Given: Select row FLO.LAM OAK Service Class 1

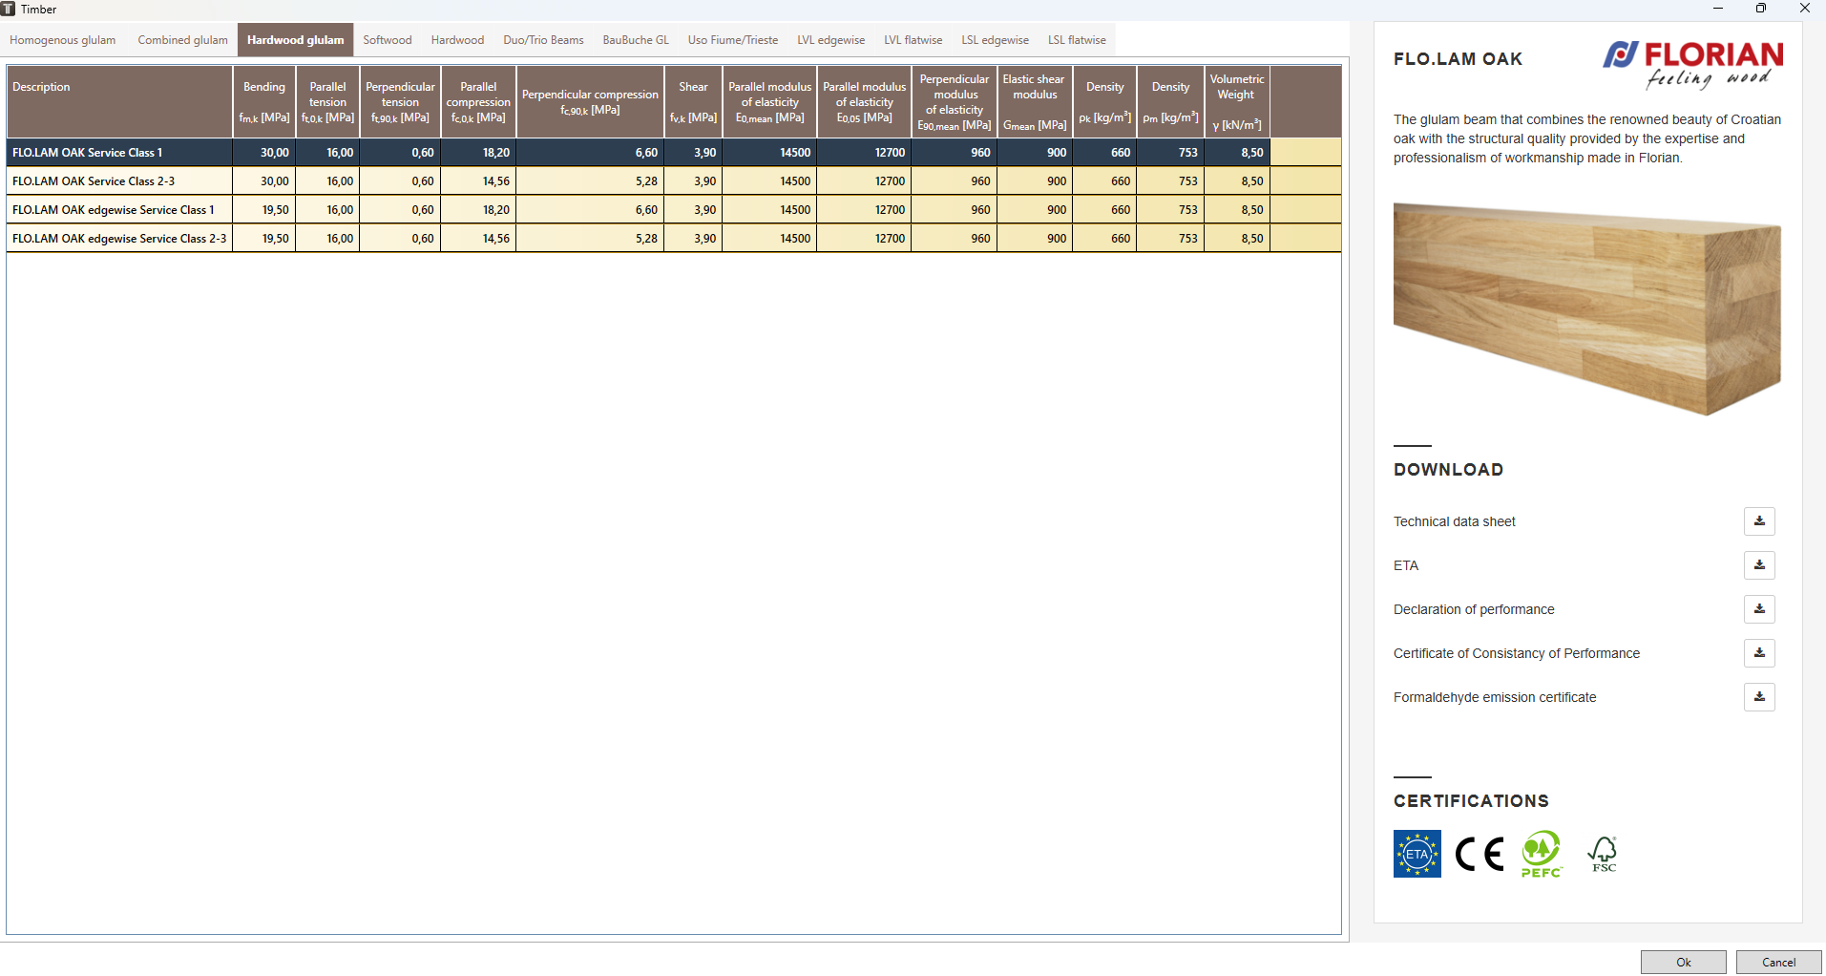Looking at the screenshot, I should (x=674, y=153).
